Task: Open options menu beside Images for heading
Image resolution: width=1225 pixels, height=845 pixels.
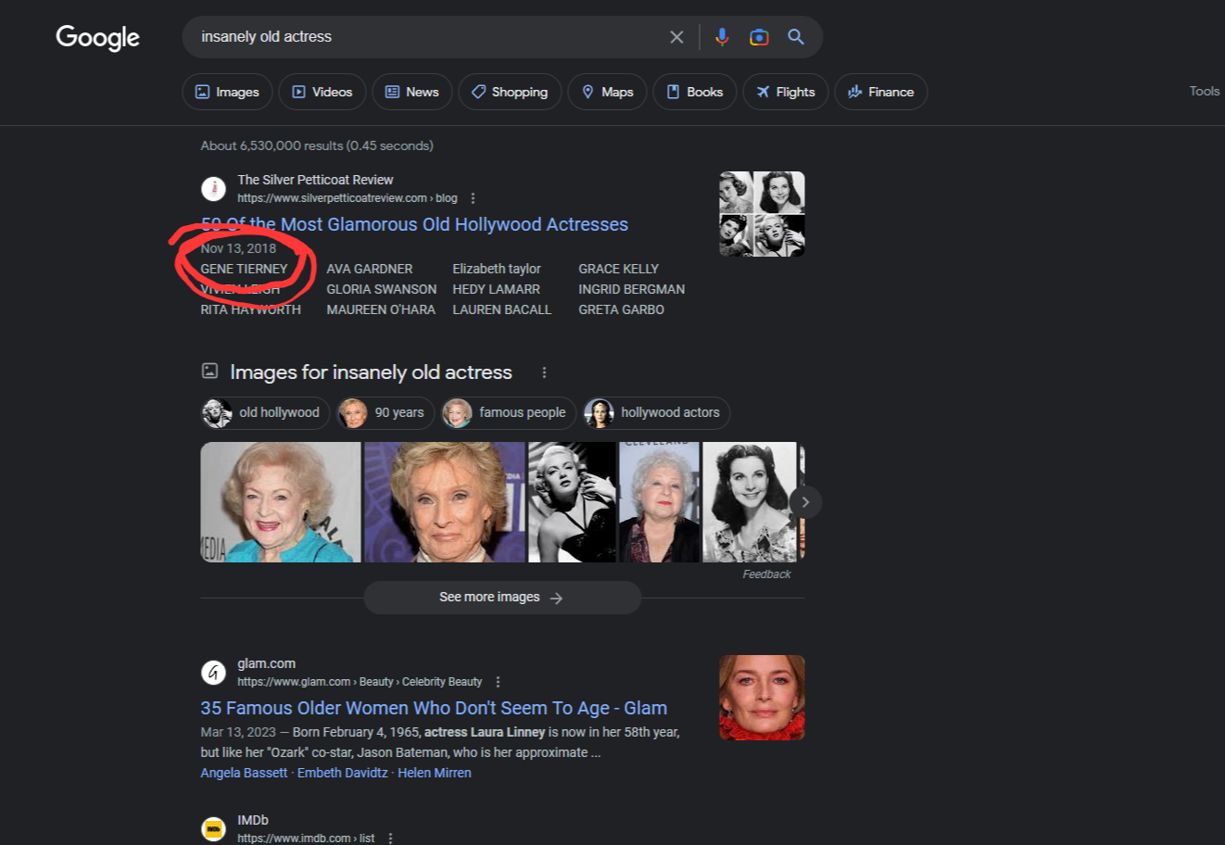Action: (544, 372)
